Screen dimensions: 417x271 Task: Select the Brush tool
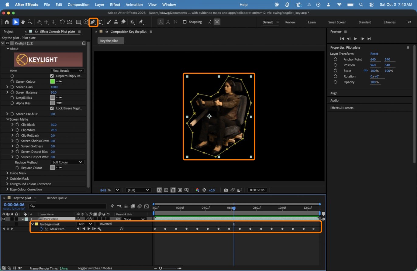pos(109,22)
